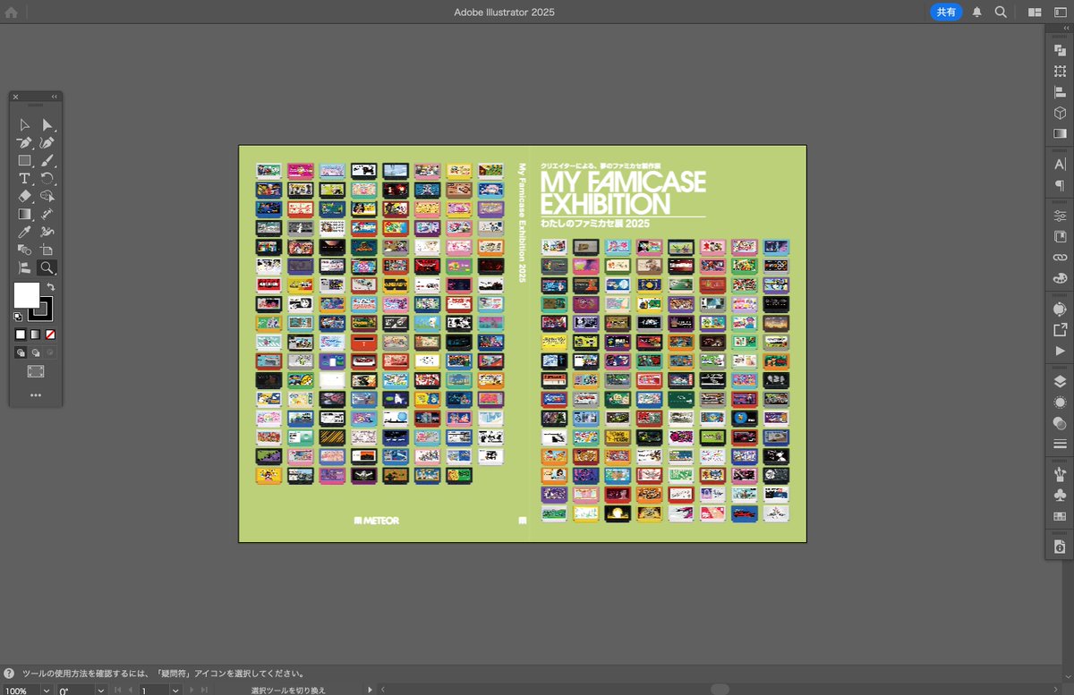Apply solid Color mode button
This screenshot has height=695, width=1074.
click(x=20, y=335)
